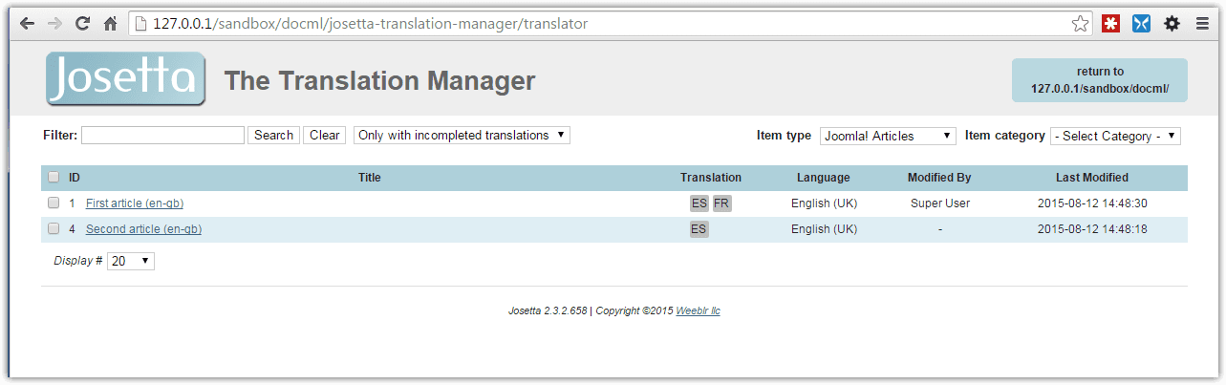Screen dimensions: 1226x385
Task: Click the Josetta logo
Action: (x=125, y=78)
